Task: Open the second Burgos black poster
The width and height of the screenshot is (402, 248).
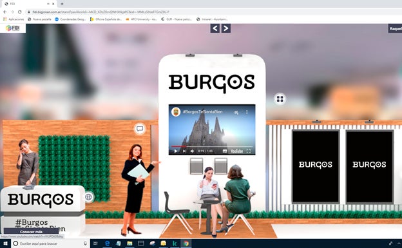Action: [x=369, y=166]
